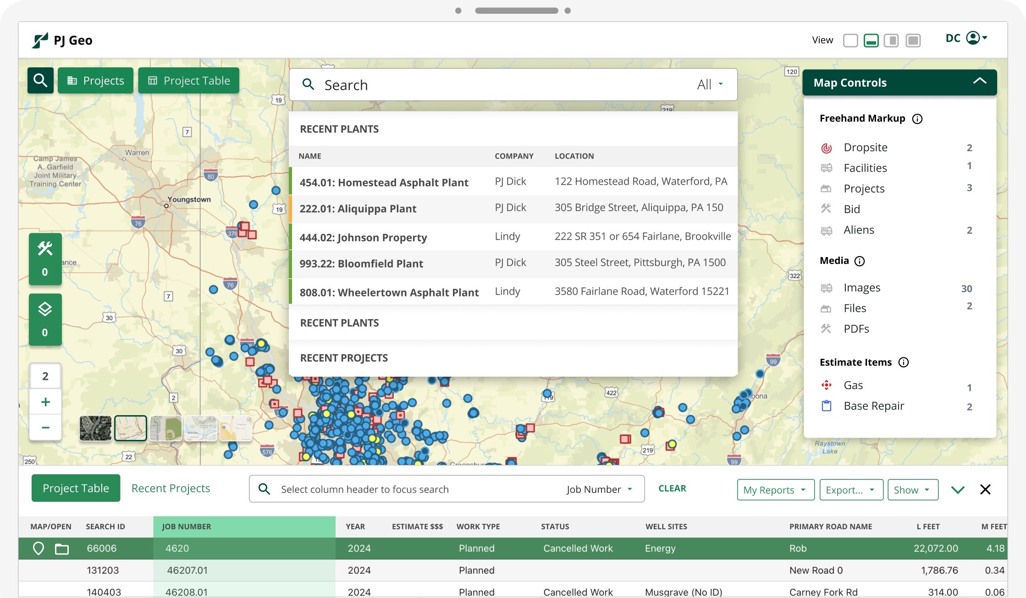Select the Facilities icon under Freehand Markup
Image resolution: width=1026 pixels, height=598 pixels.
(x=827, y=168)
